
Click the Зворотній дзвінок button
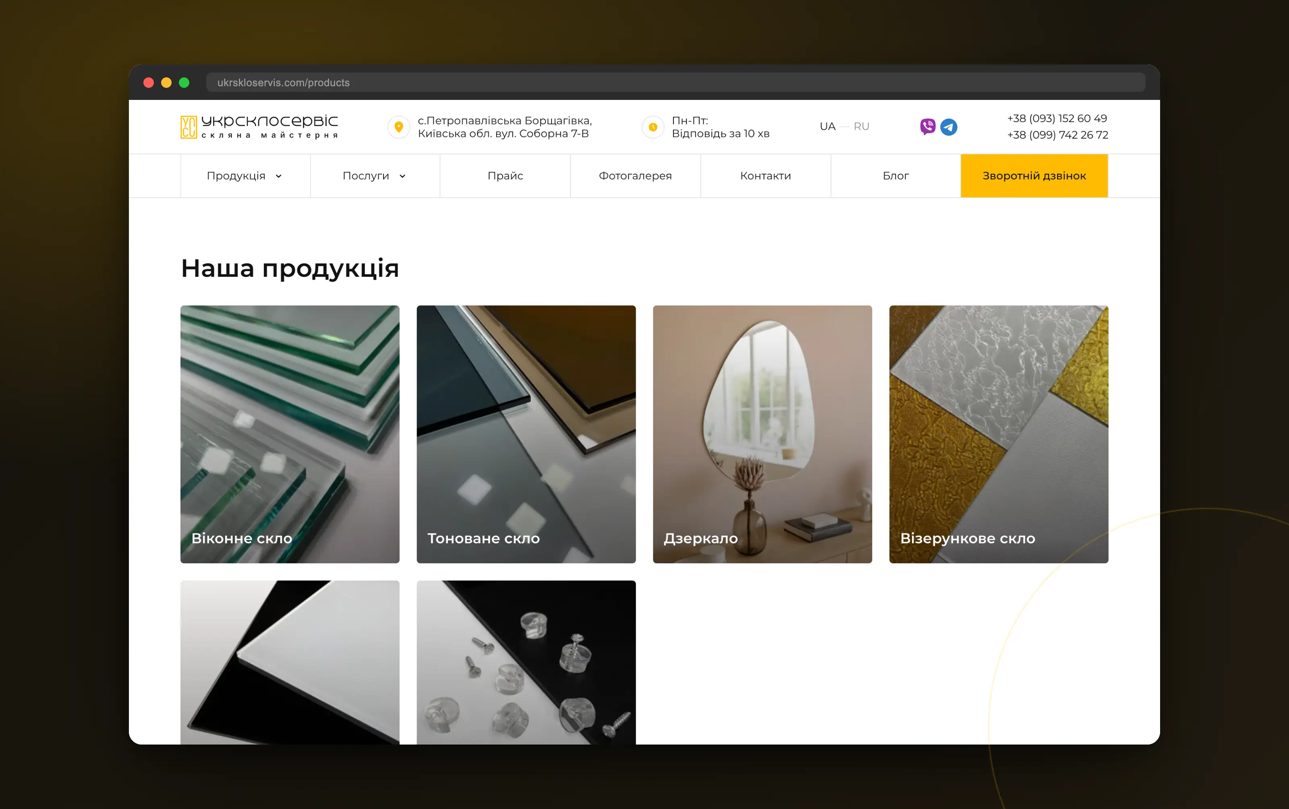pyautogui.click(x=1034, y=176)
